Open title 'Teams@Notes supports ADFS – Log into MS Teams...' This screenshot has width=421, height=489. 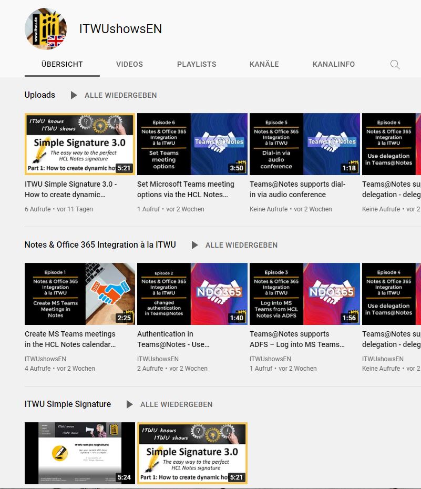tap(297, 339)
